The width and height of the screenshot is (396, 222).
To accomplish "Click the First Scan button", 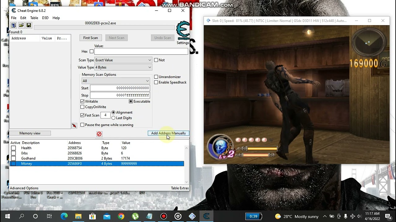I will [90, 38].
